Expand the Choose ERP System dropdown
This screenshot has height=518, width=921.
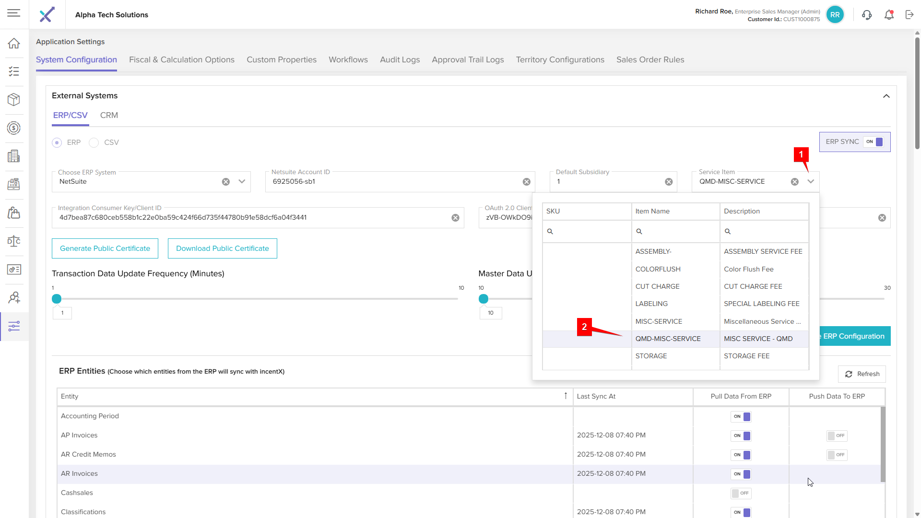point(242,182)
